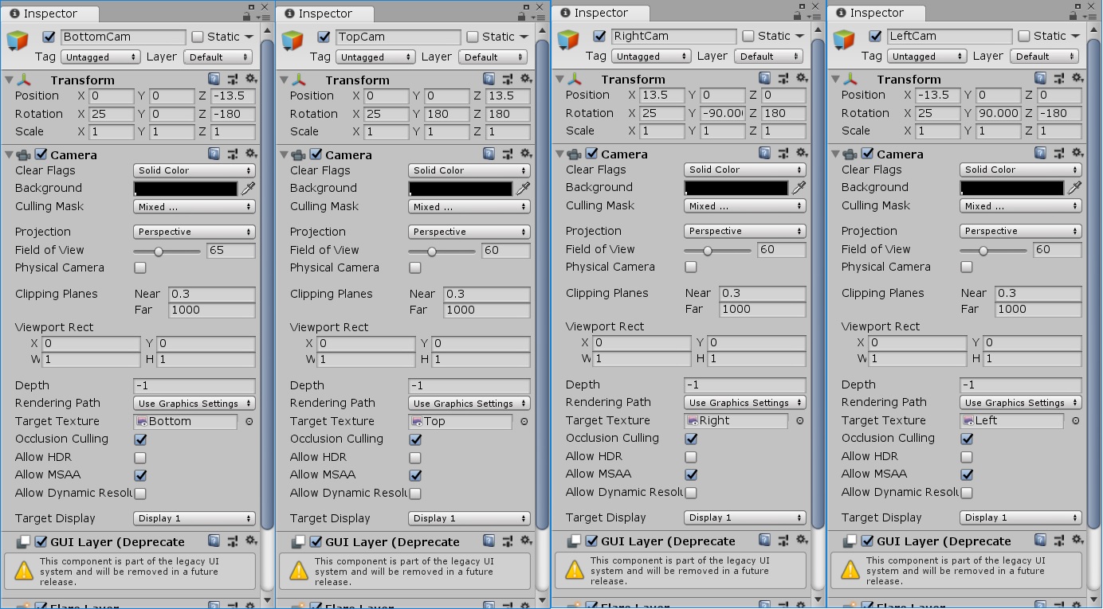
Task: Enable Allow HDR on TopCam
Action: coord(415,458)
